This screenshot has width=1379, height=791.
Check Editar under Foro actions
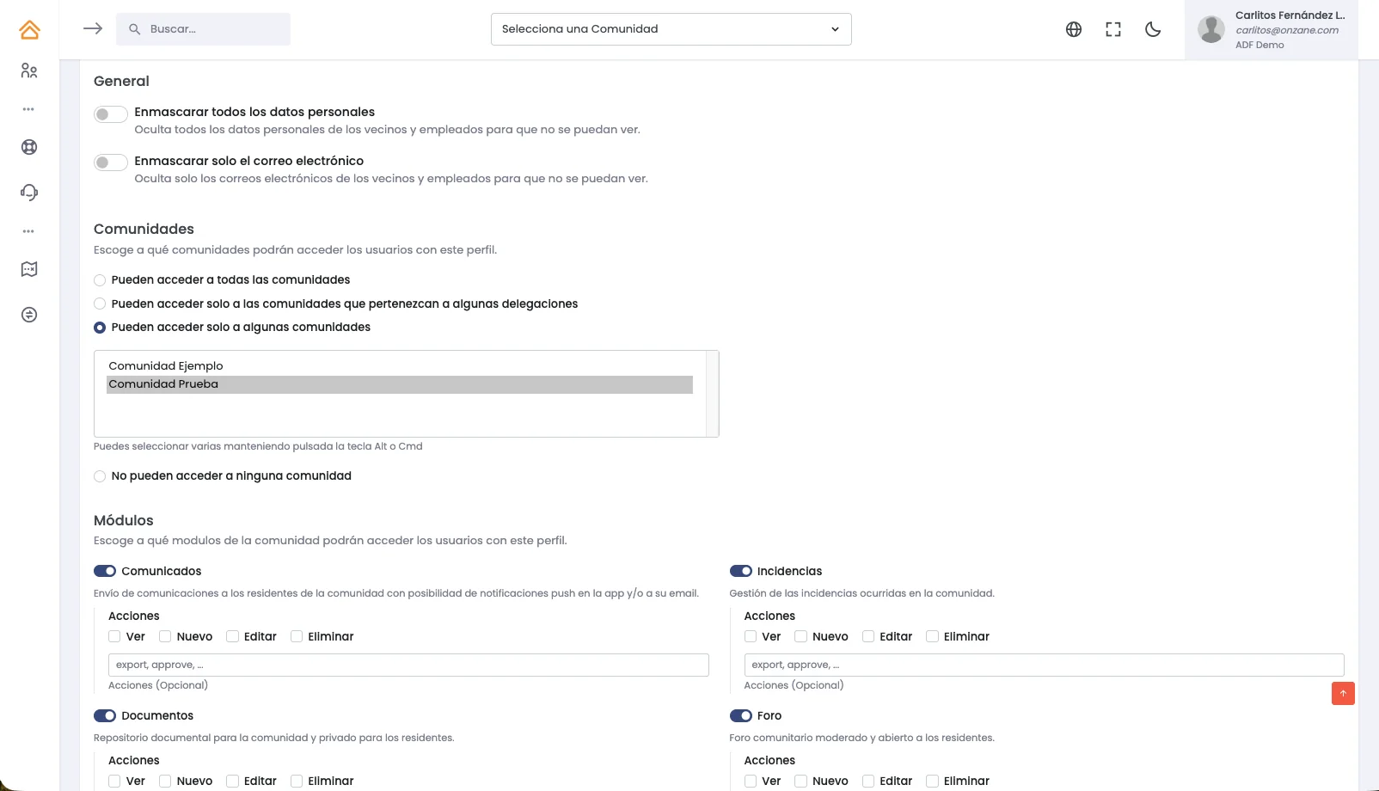point(868,781)
